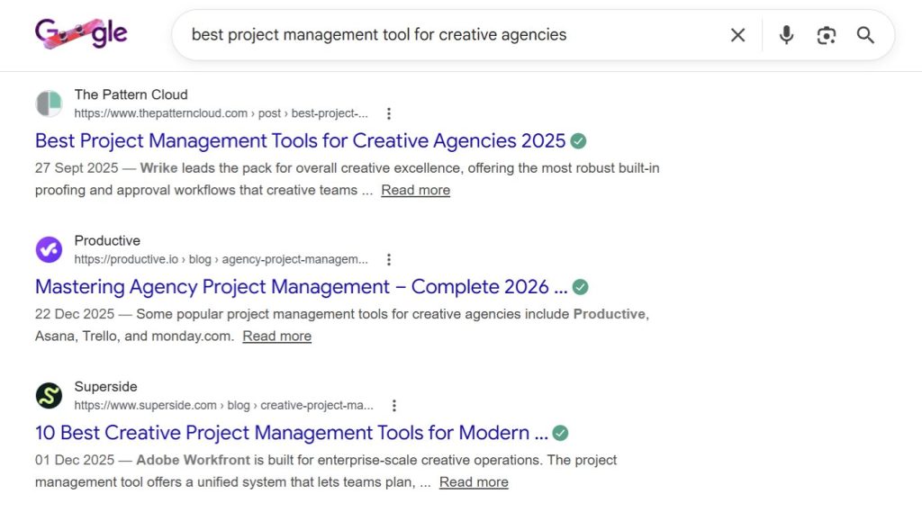Viewport: 922px width, 512px height.
Task: Click verified badge on Productive result
Action: point(581,287)
